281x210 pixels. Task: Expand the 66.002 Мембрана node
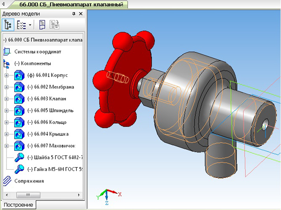click(x=7, y=87)
